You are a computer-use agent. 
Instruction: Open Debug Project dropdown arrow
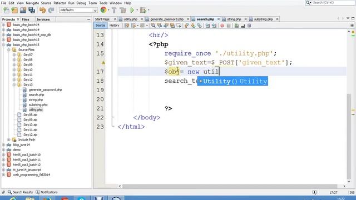pyautogui.click(x=149, y=10)
